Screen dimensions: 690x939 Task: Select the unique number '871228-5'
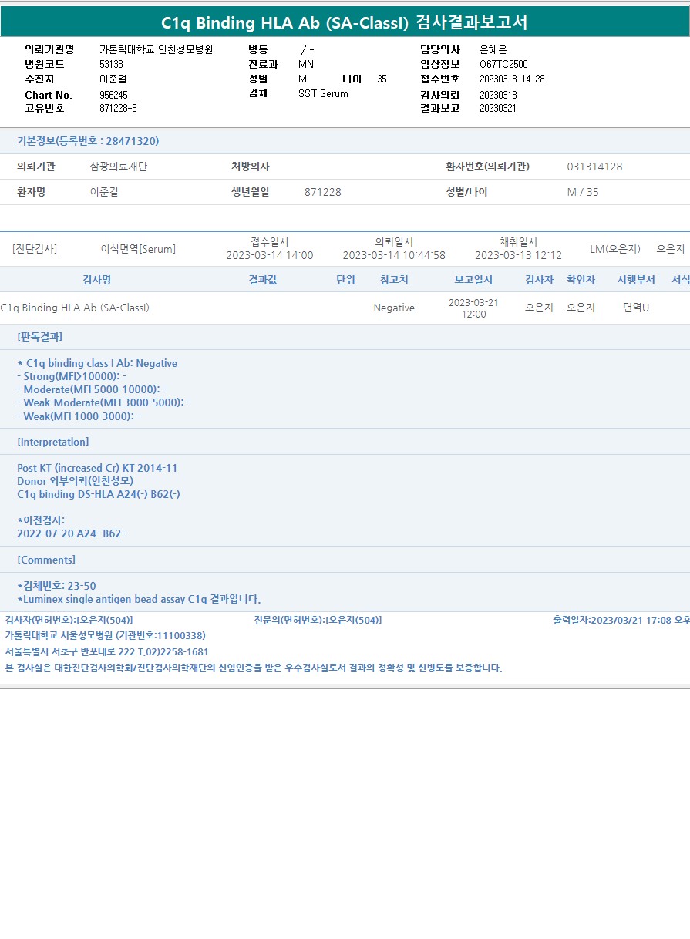coord(119,108)
